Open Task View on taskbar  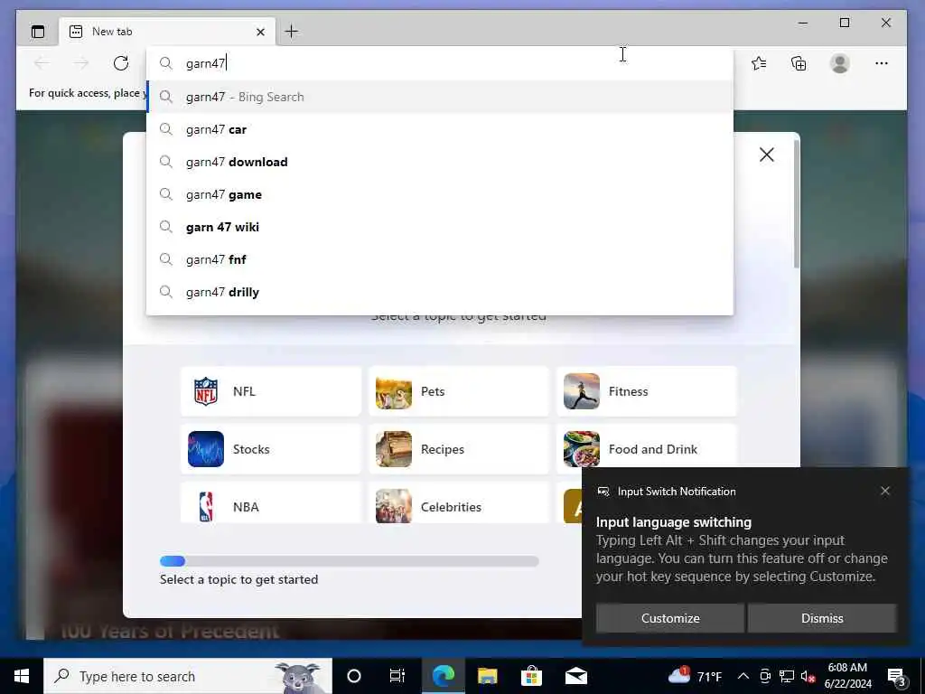click(397, 676)
